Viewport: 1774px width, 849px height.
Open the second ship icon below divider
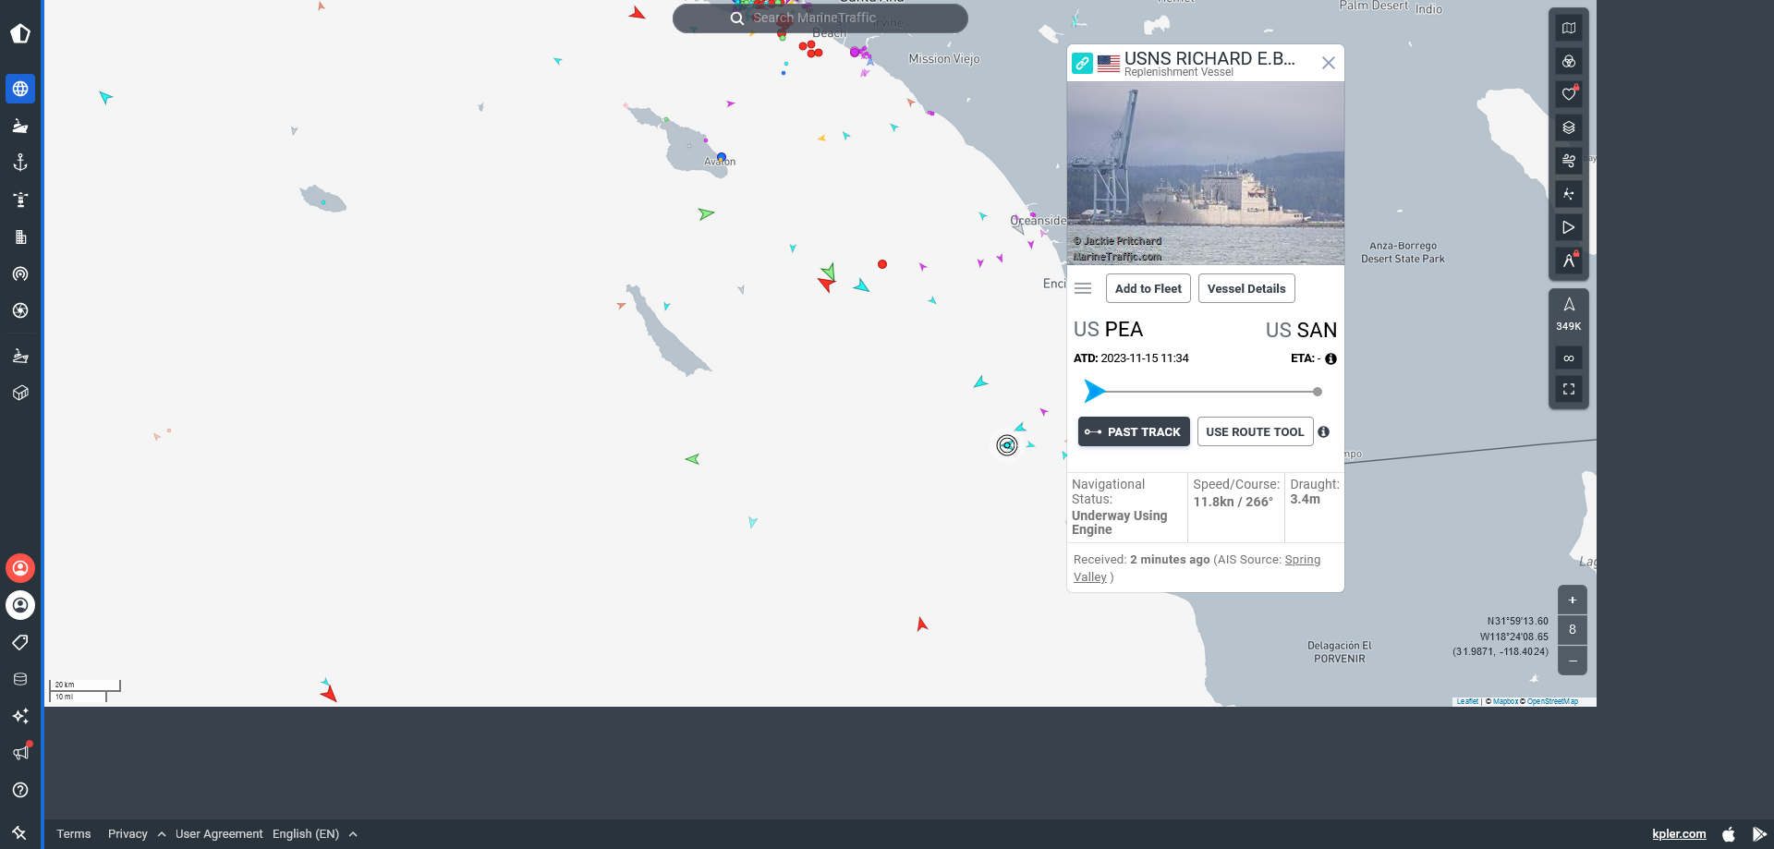coord(20,356)
